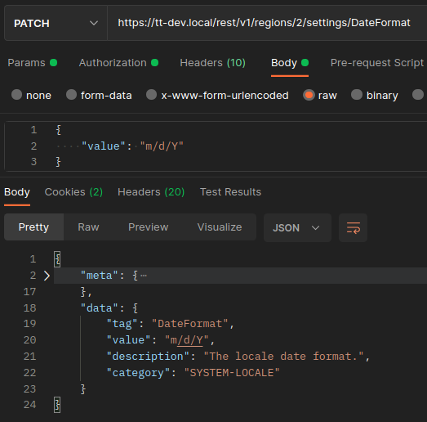427x422 pixels.
Task: Click the "DateFormat" tag value
Action: point(189,324)
